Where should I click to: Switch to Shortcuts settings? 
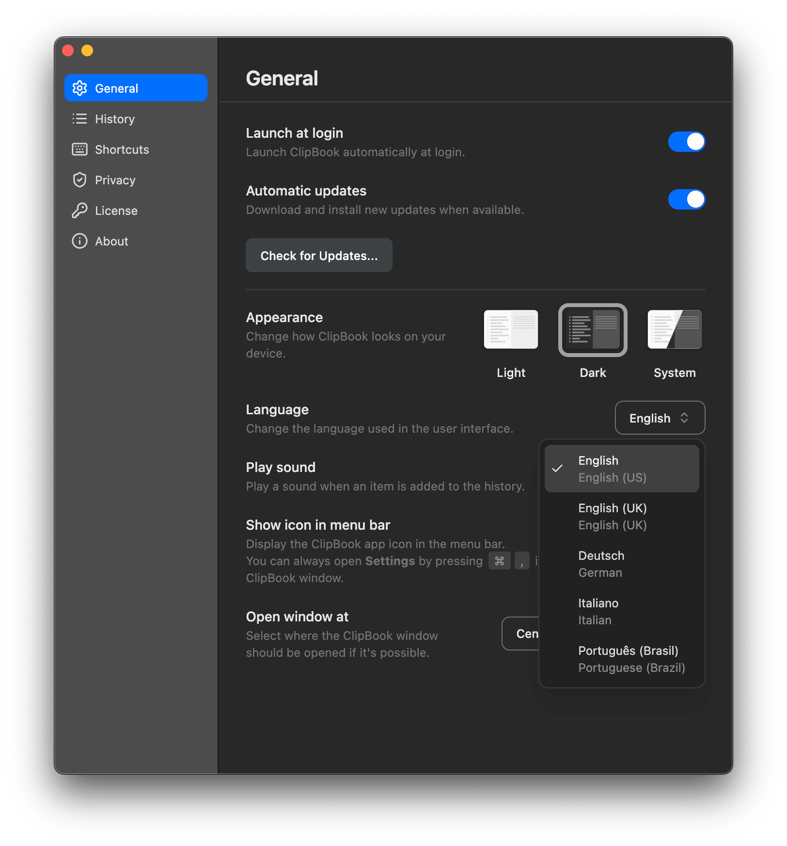point(136,149)
